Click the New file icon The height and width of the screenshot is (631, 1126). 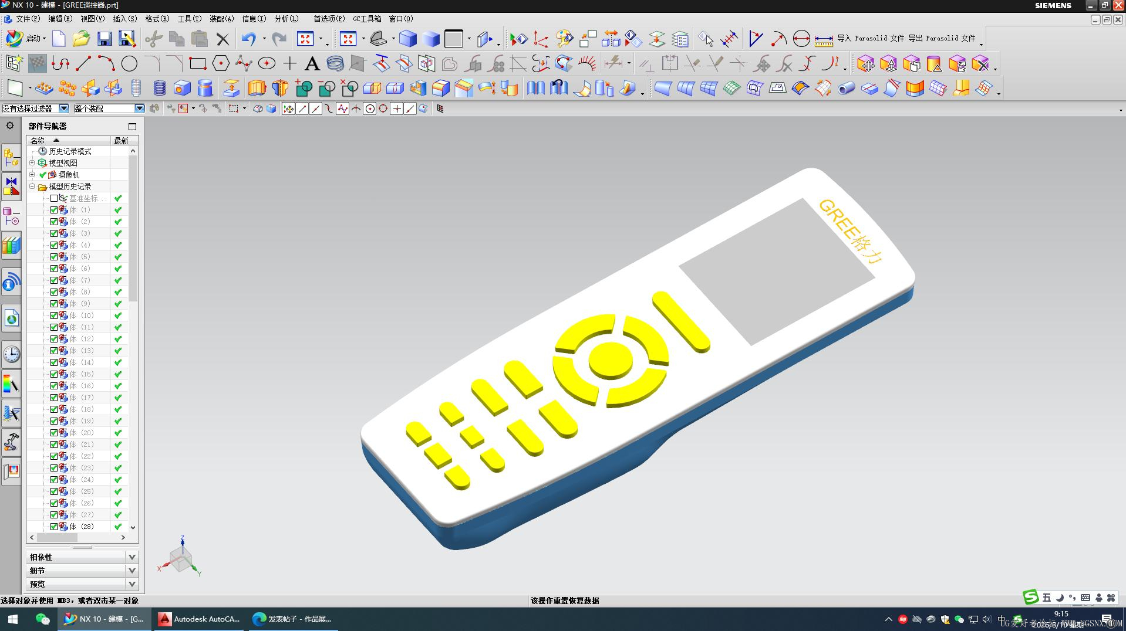point(59,39)
